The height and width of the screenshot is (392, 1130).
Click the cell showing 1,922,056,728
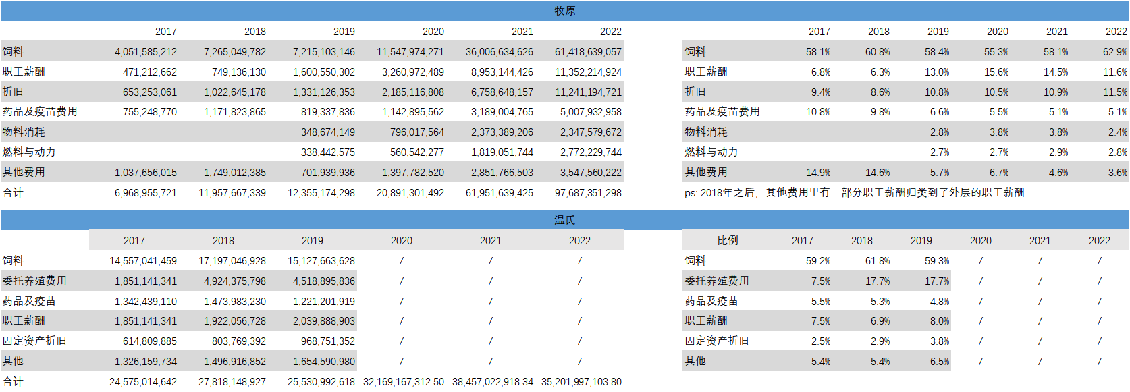tap(235, 321)
